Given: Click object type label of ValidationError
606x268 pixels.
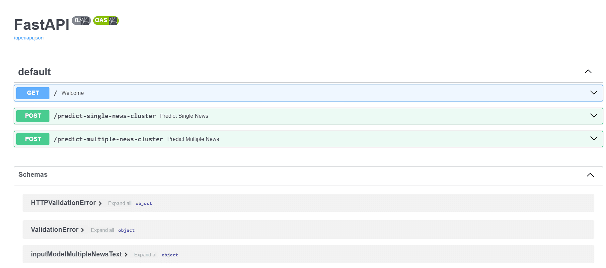Looking at the screenshot, I should point(126,231).
